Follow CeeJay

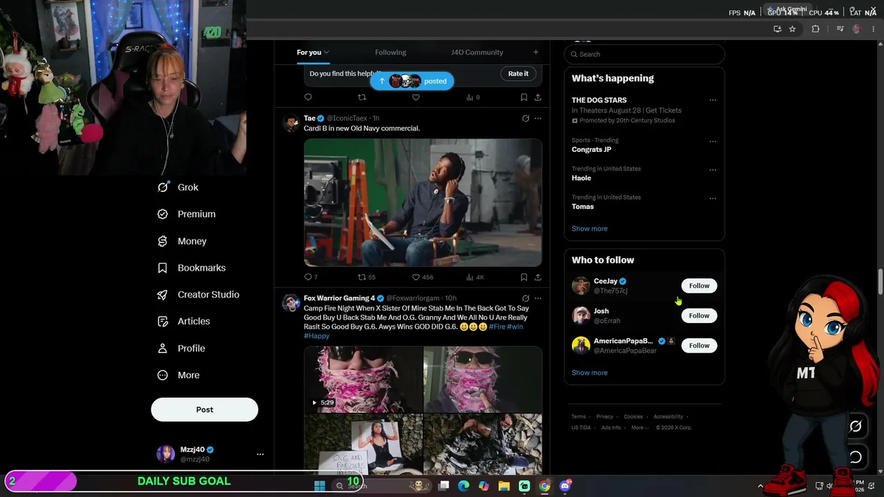tap(699, 286)
